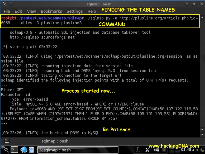Screen dimensions: 205x154
Task: Click the virtual desktop pager
Action: (174, 150)
